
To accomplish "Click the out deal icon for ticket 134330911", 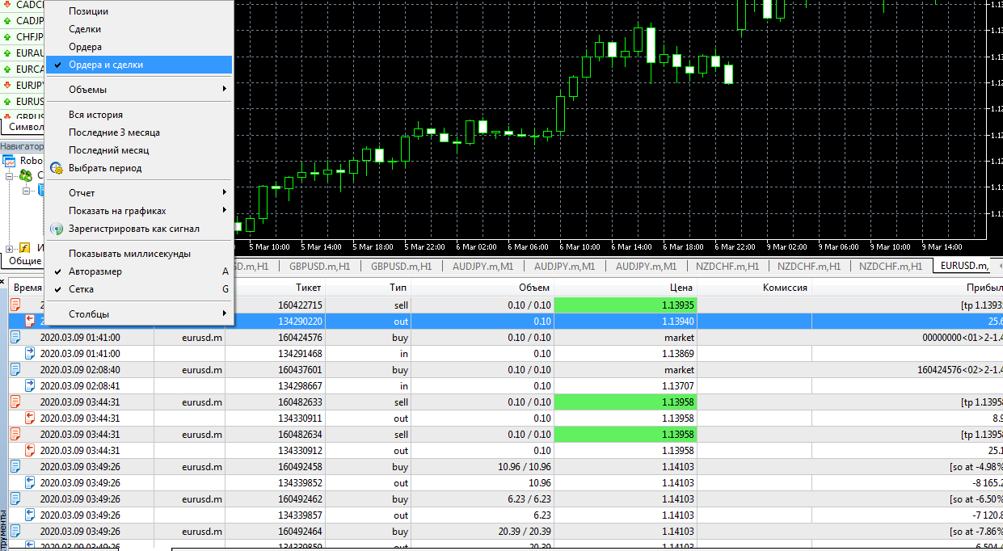I will pos(30,418).
